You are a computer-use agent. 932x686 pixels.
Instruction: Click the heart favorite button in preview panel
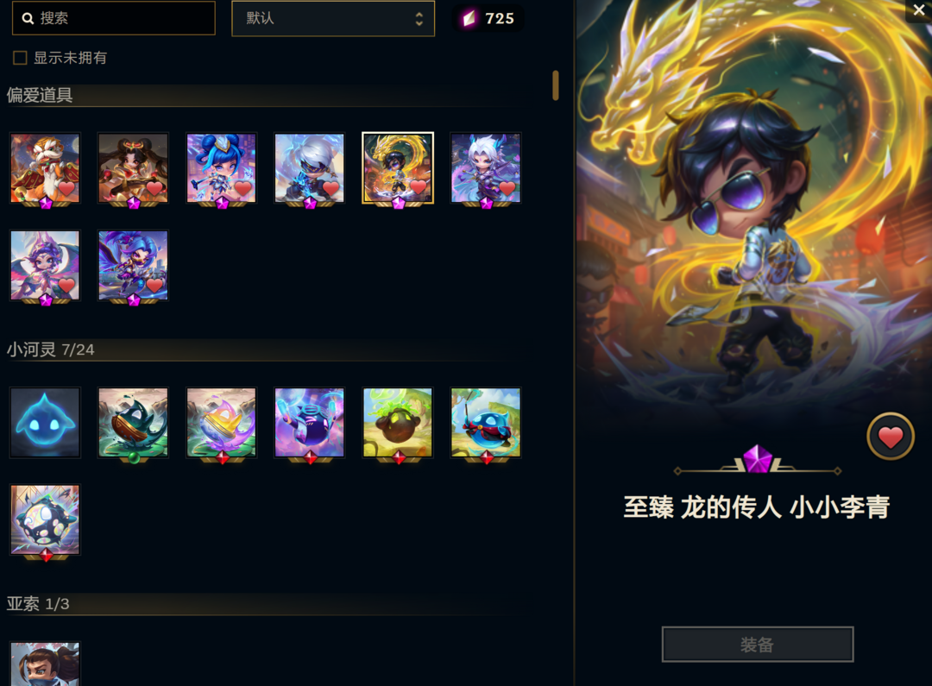(890, 437)
